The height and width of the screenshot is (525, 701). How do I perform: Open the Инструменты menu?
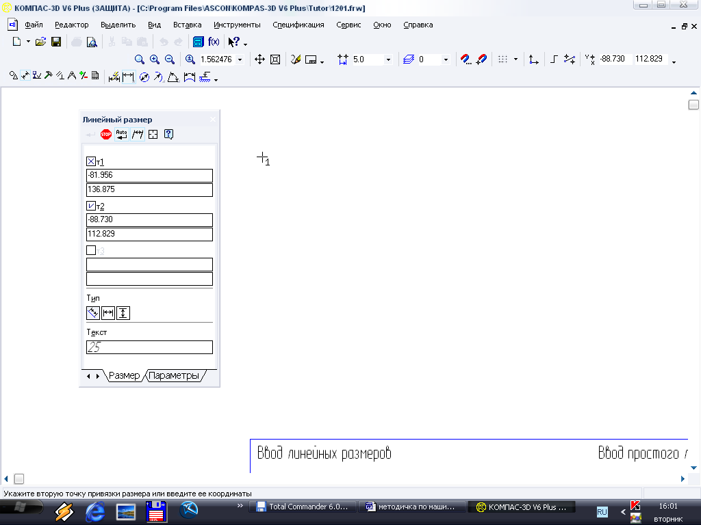click(x=237, y=25)
